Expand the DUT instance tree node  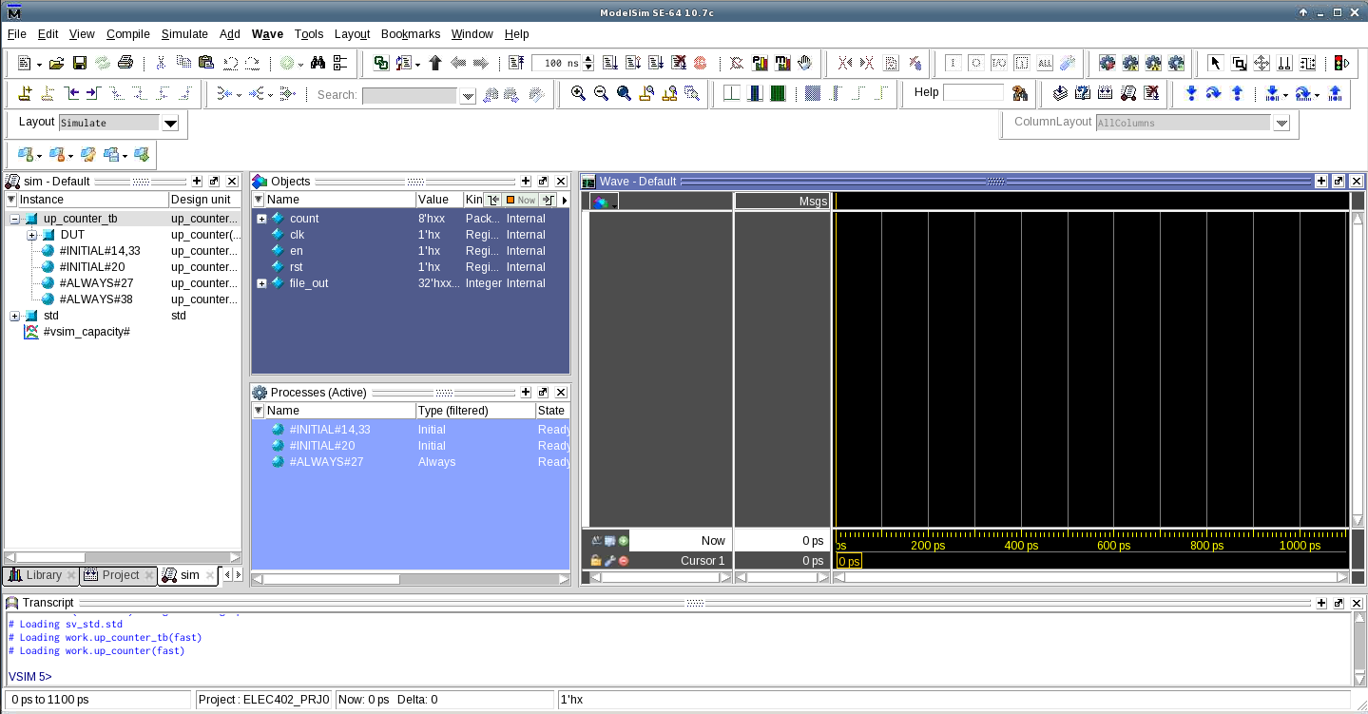pos(32,235)
